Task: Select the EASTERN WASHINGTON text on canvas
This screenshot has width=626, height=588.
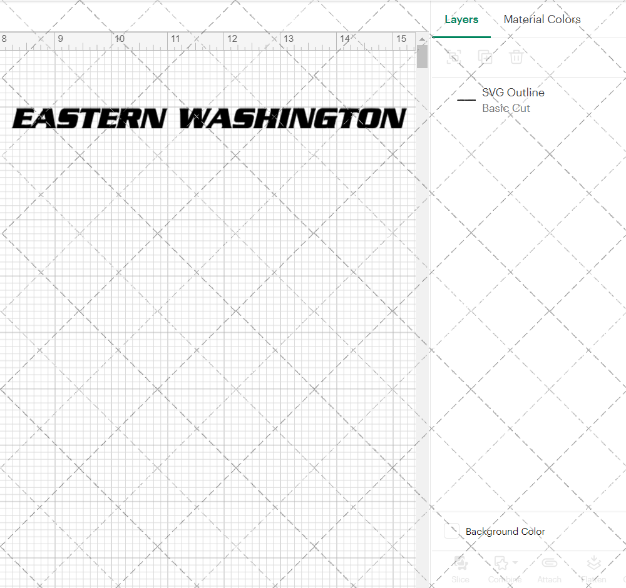Action: [209, 118]
